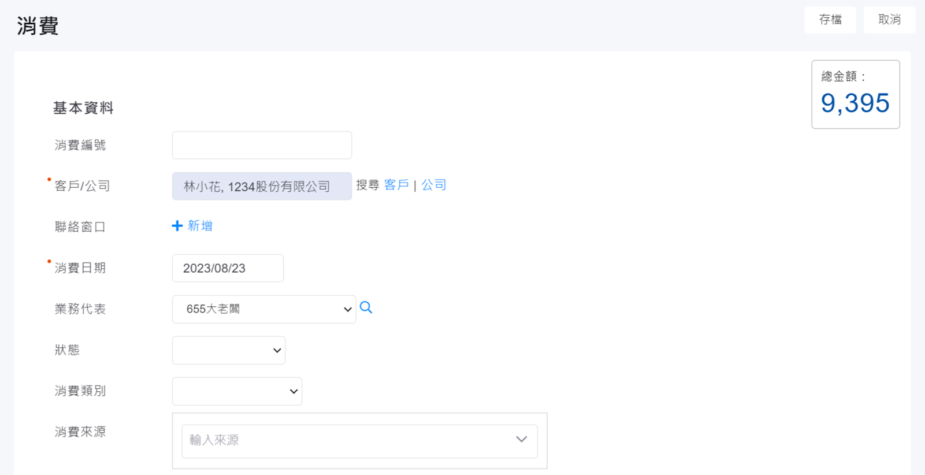Click the magnifier icon beside 業務代表
The width and height of the screenshot is (925, 475).
click(x=366, y=307)
